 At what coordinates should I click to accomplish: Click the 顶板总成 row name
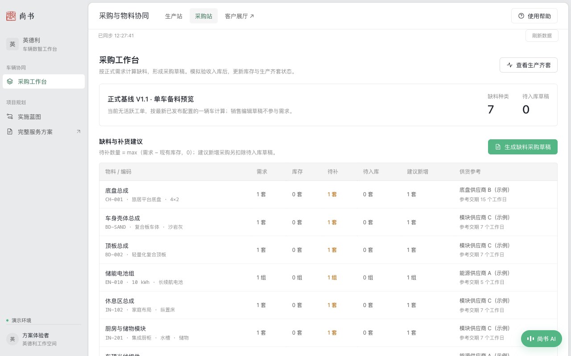pyautogui.click(x=117, y=246)
